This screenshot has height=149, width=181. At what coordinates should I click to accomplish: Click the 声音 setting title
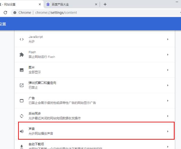pyautogui.click(x=31, y=129)
